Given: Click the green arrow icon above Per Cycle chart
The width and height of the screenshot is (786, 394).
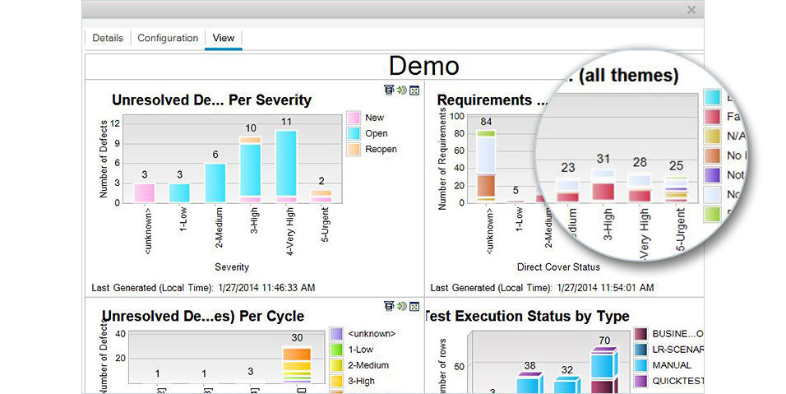Looking at the screenshot, I should pyautogui.click(x=401, y=306).
